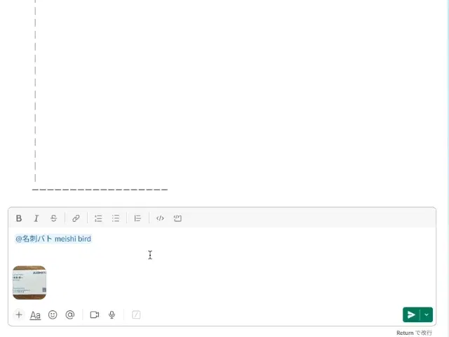
Task: Record an audio clip with microphone
Action: [112, 315]
